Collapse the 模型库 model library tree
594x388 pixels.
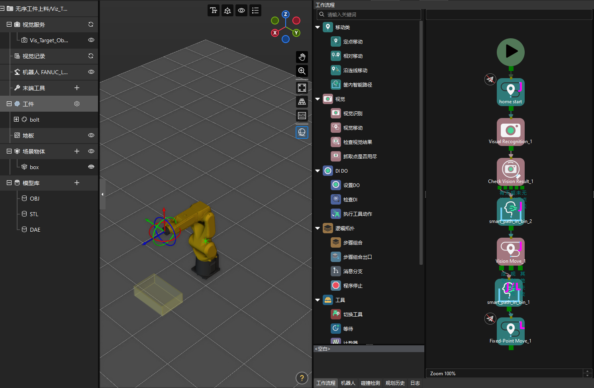tap(9, 183)
